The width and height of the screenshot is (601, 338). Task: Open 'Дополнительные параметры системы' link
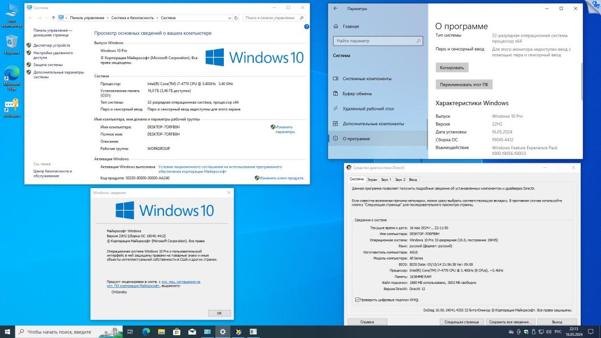click(58, 75)
